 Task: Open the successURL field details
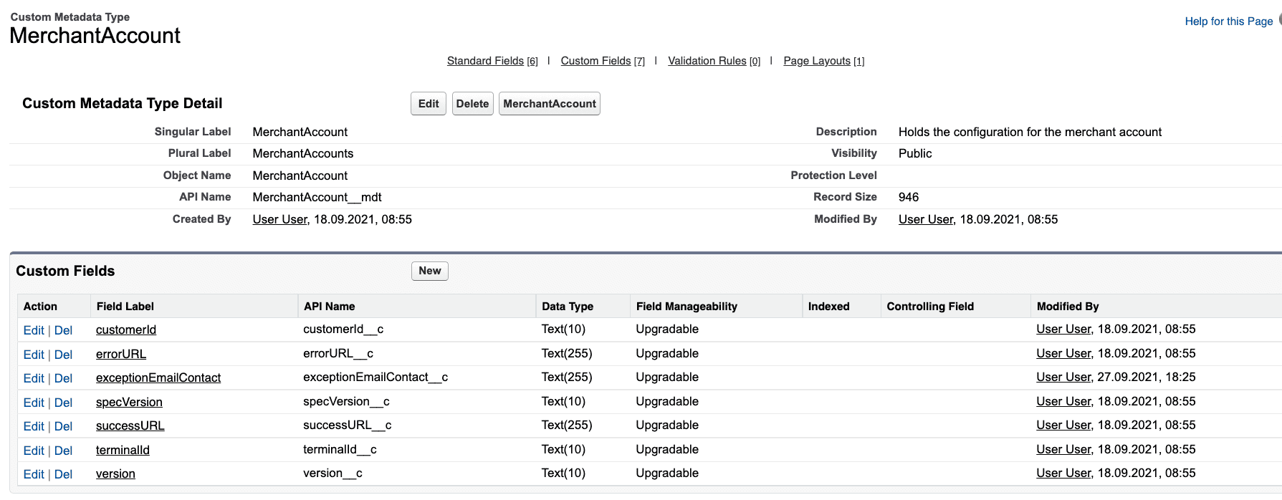(x=130, y=426)
